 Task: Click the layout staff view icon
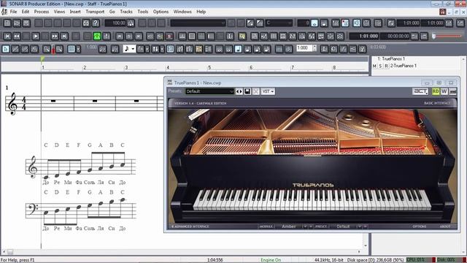170,49
